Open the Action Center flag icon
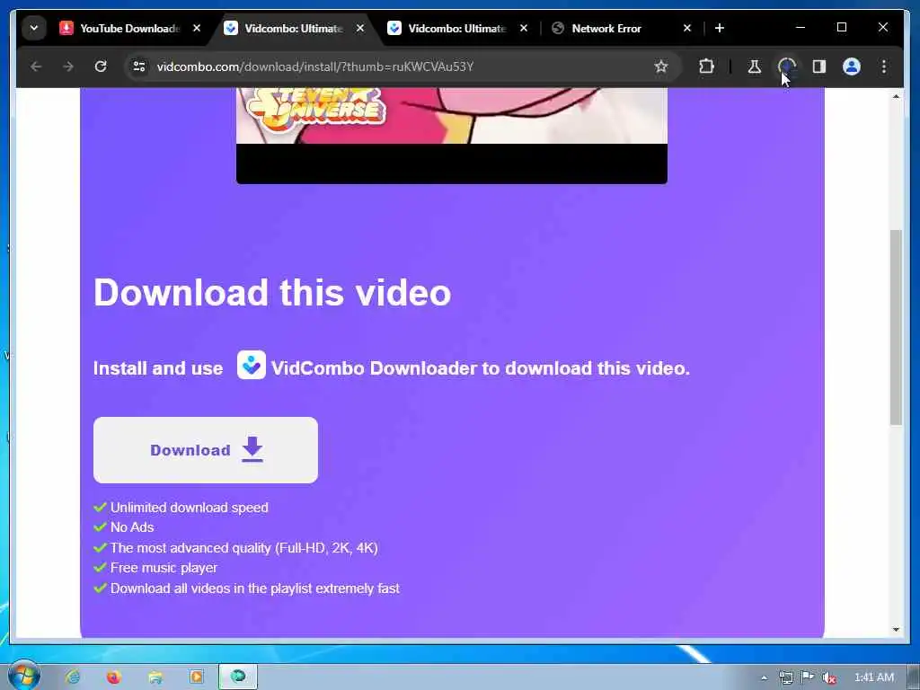This screenshot has width=920, height=690. [x=808, y=677]
